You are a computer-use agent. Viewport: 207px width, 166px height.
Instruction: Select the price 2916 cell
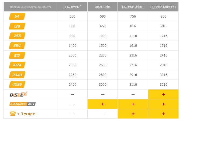tap(133, 75)
